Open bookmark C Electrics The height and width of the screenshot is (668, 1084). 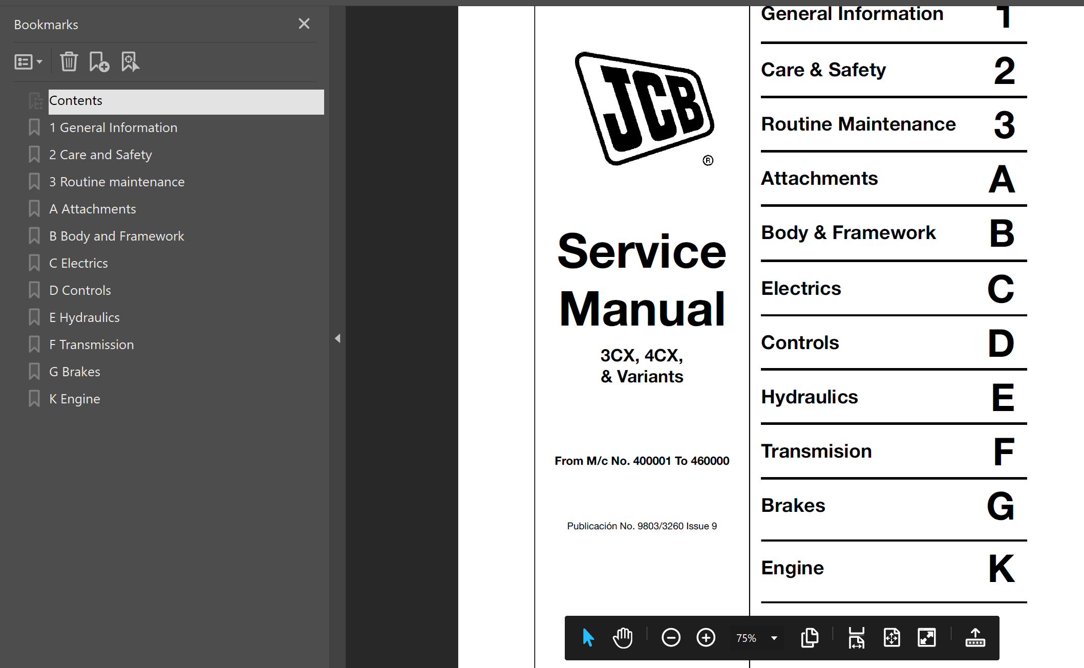coord(78,263)
